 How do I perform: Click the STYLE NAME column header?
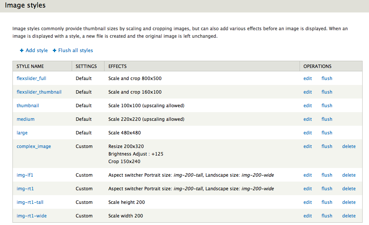[x=30, y=66]
